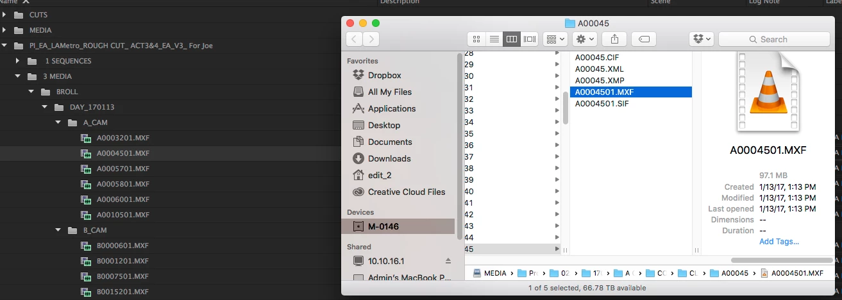Expand the CUTS bin in Premiere project panel
The width and height of the screenshot is (842, 300).
point(4,15)
